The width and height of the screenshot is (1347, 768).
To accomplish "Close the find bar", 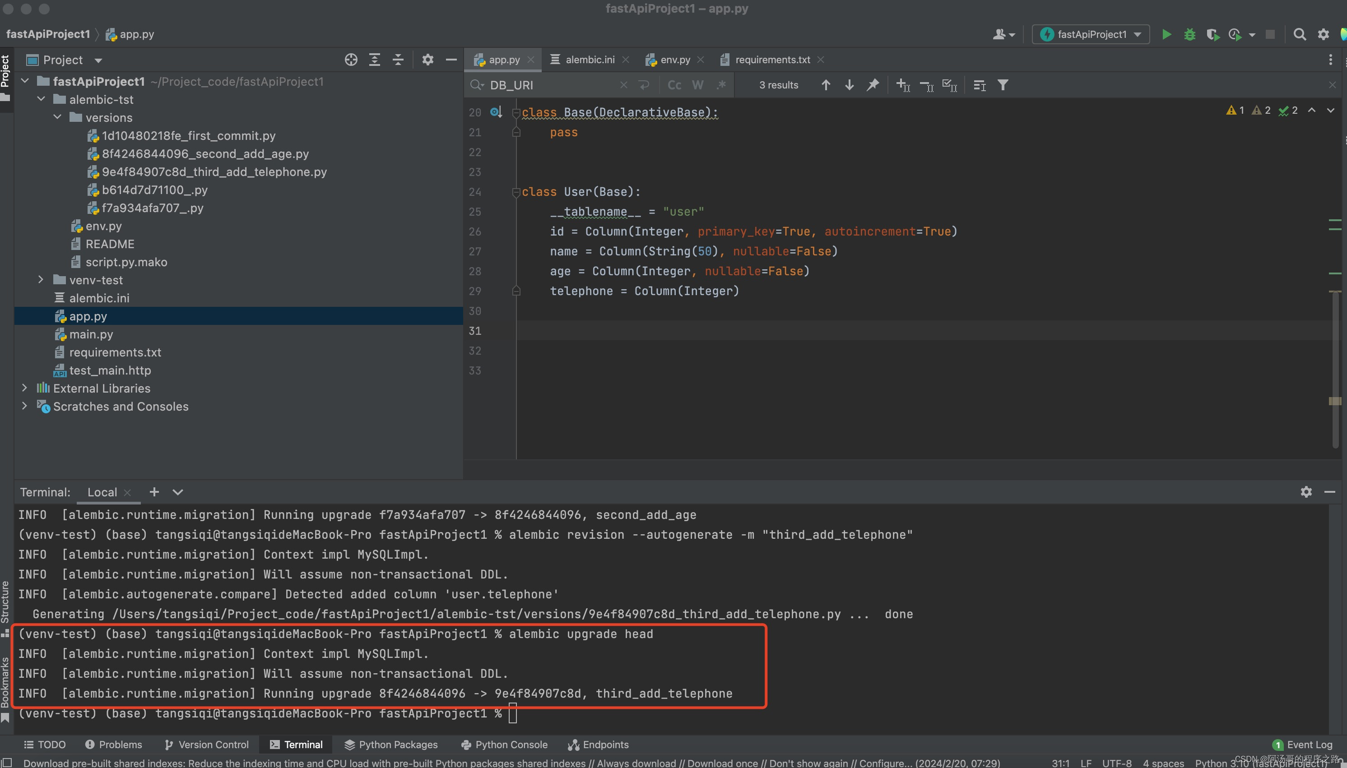I will coord(1332,85).
